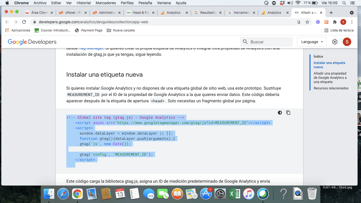Open Notification Center list icon

click(x=352, y=3)
